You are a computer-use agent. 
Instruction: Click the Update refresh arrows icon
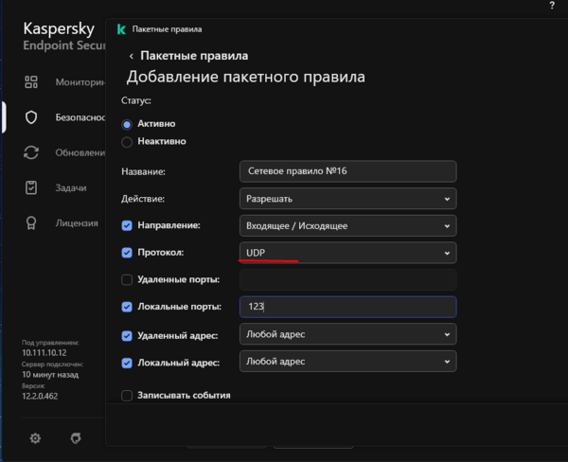31,152
